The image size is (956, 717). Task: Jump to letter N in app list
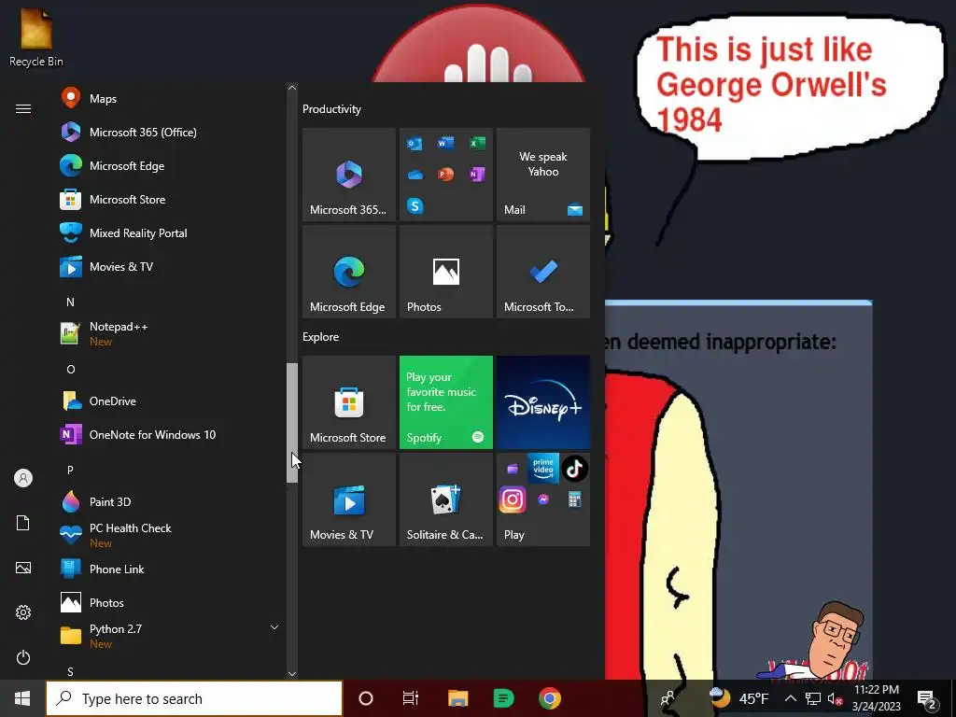(70, 302)
